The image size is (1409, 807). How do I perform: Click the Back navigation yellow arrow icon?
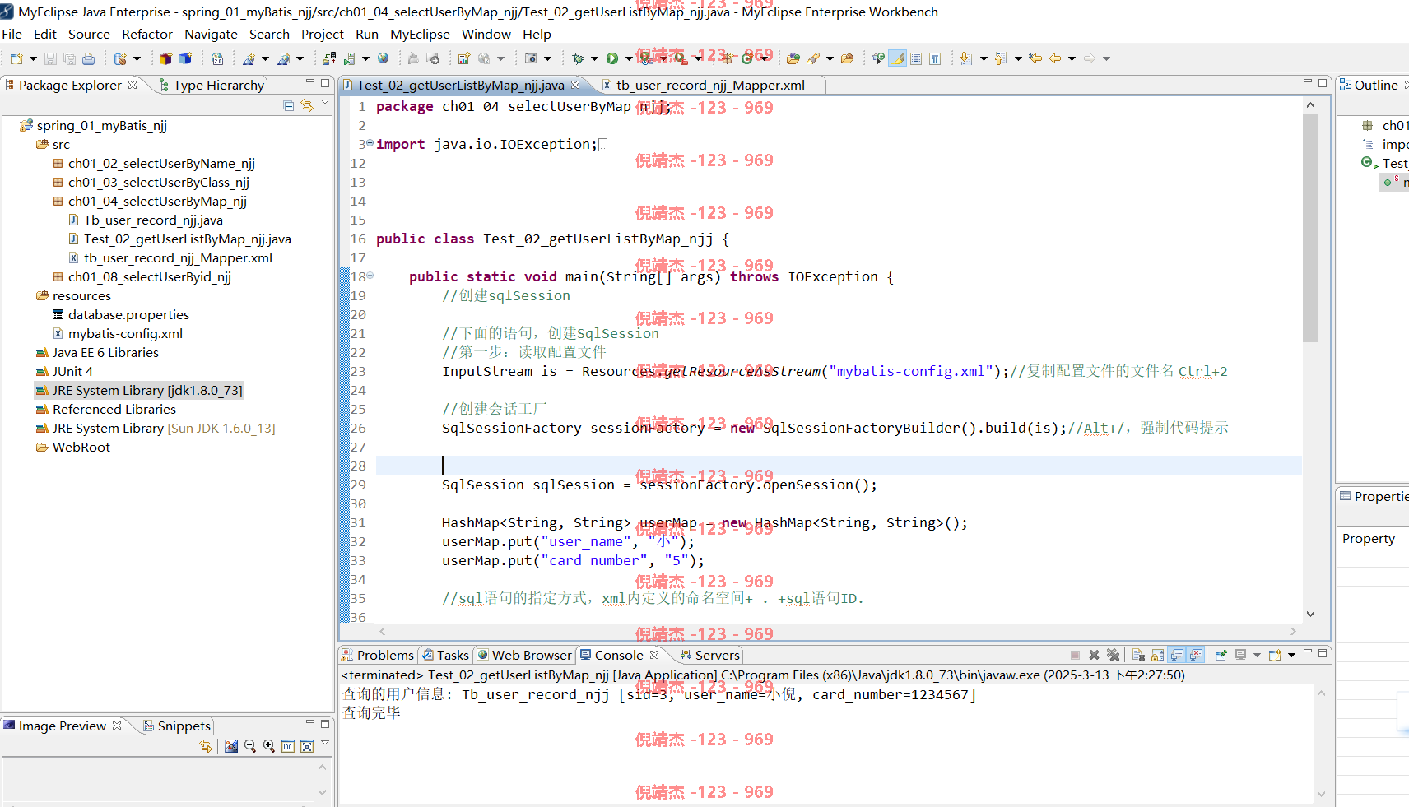pyautogui.click(x=1055, y=58)
